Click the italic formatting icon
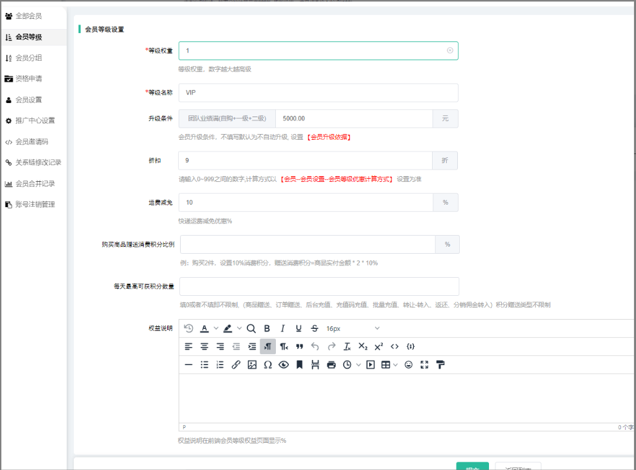Screen dimensions: 636x470 (x=282, y=328)
